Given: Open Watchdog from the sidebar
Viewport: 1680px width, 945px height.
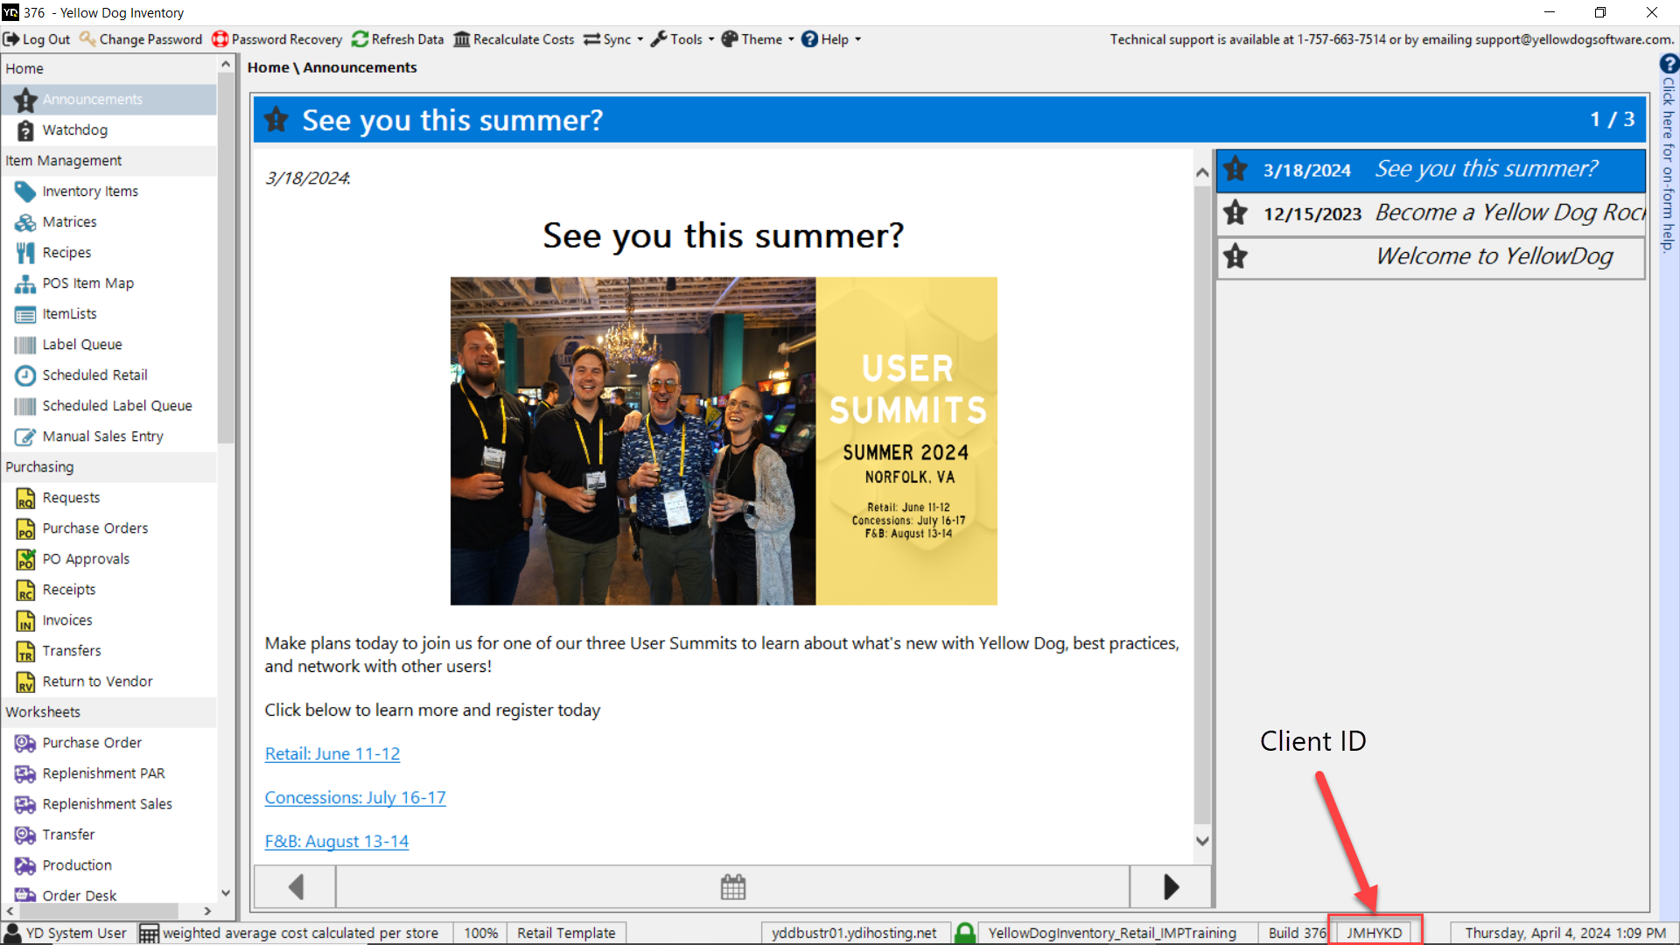Looking at the screenshot, I should coord(75,129).
